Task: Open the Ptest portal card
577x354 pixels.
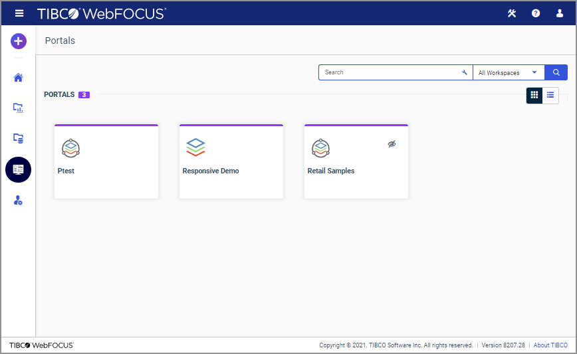Action: pos(106,162)
